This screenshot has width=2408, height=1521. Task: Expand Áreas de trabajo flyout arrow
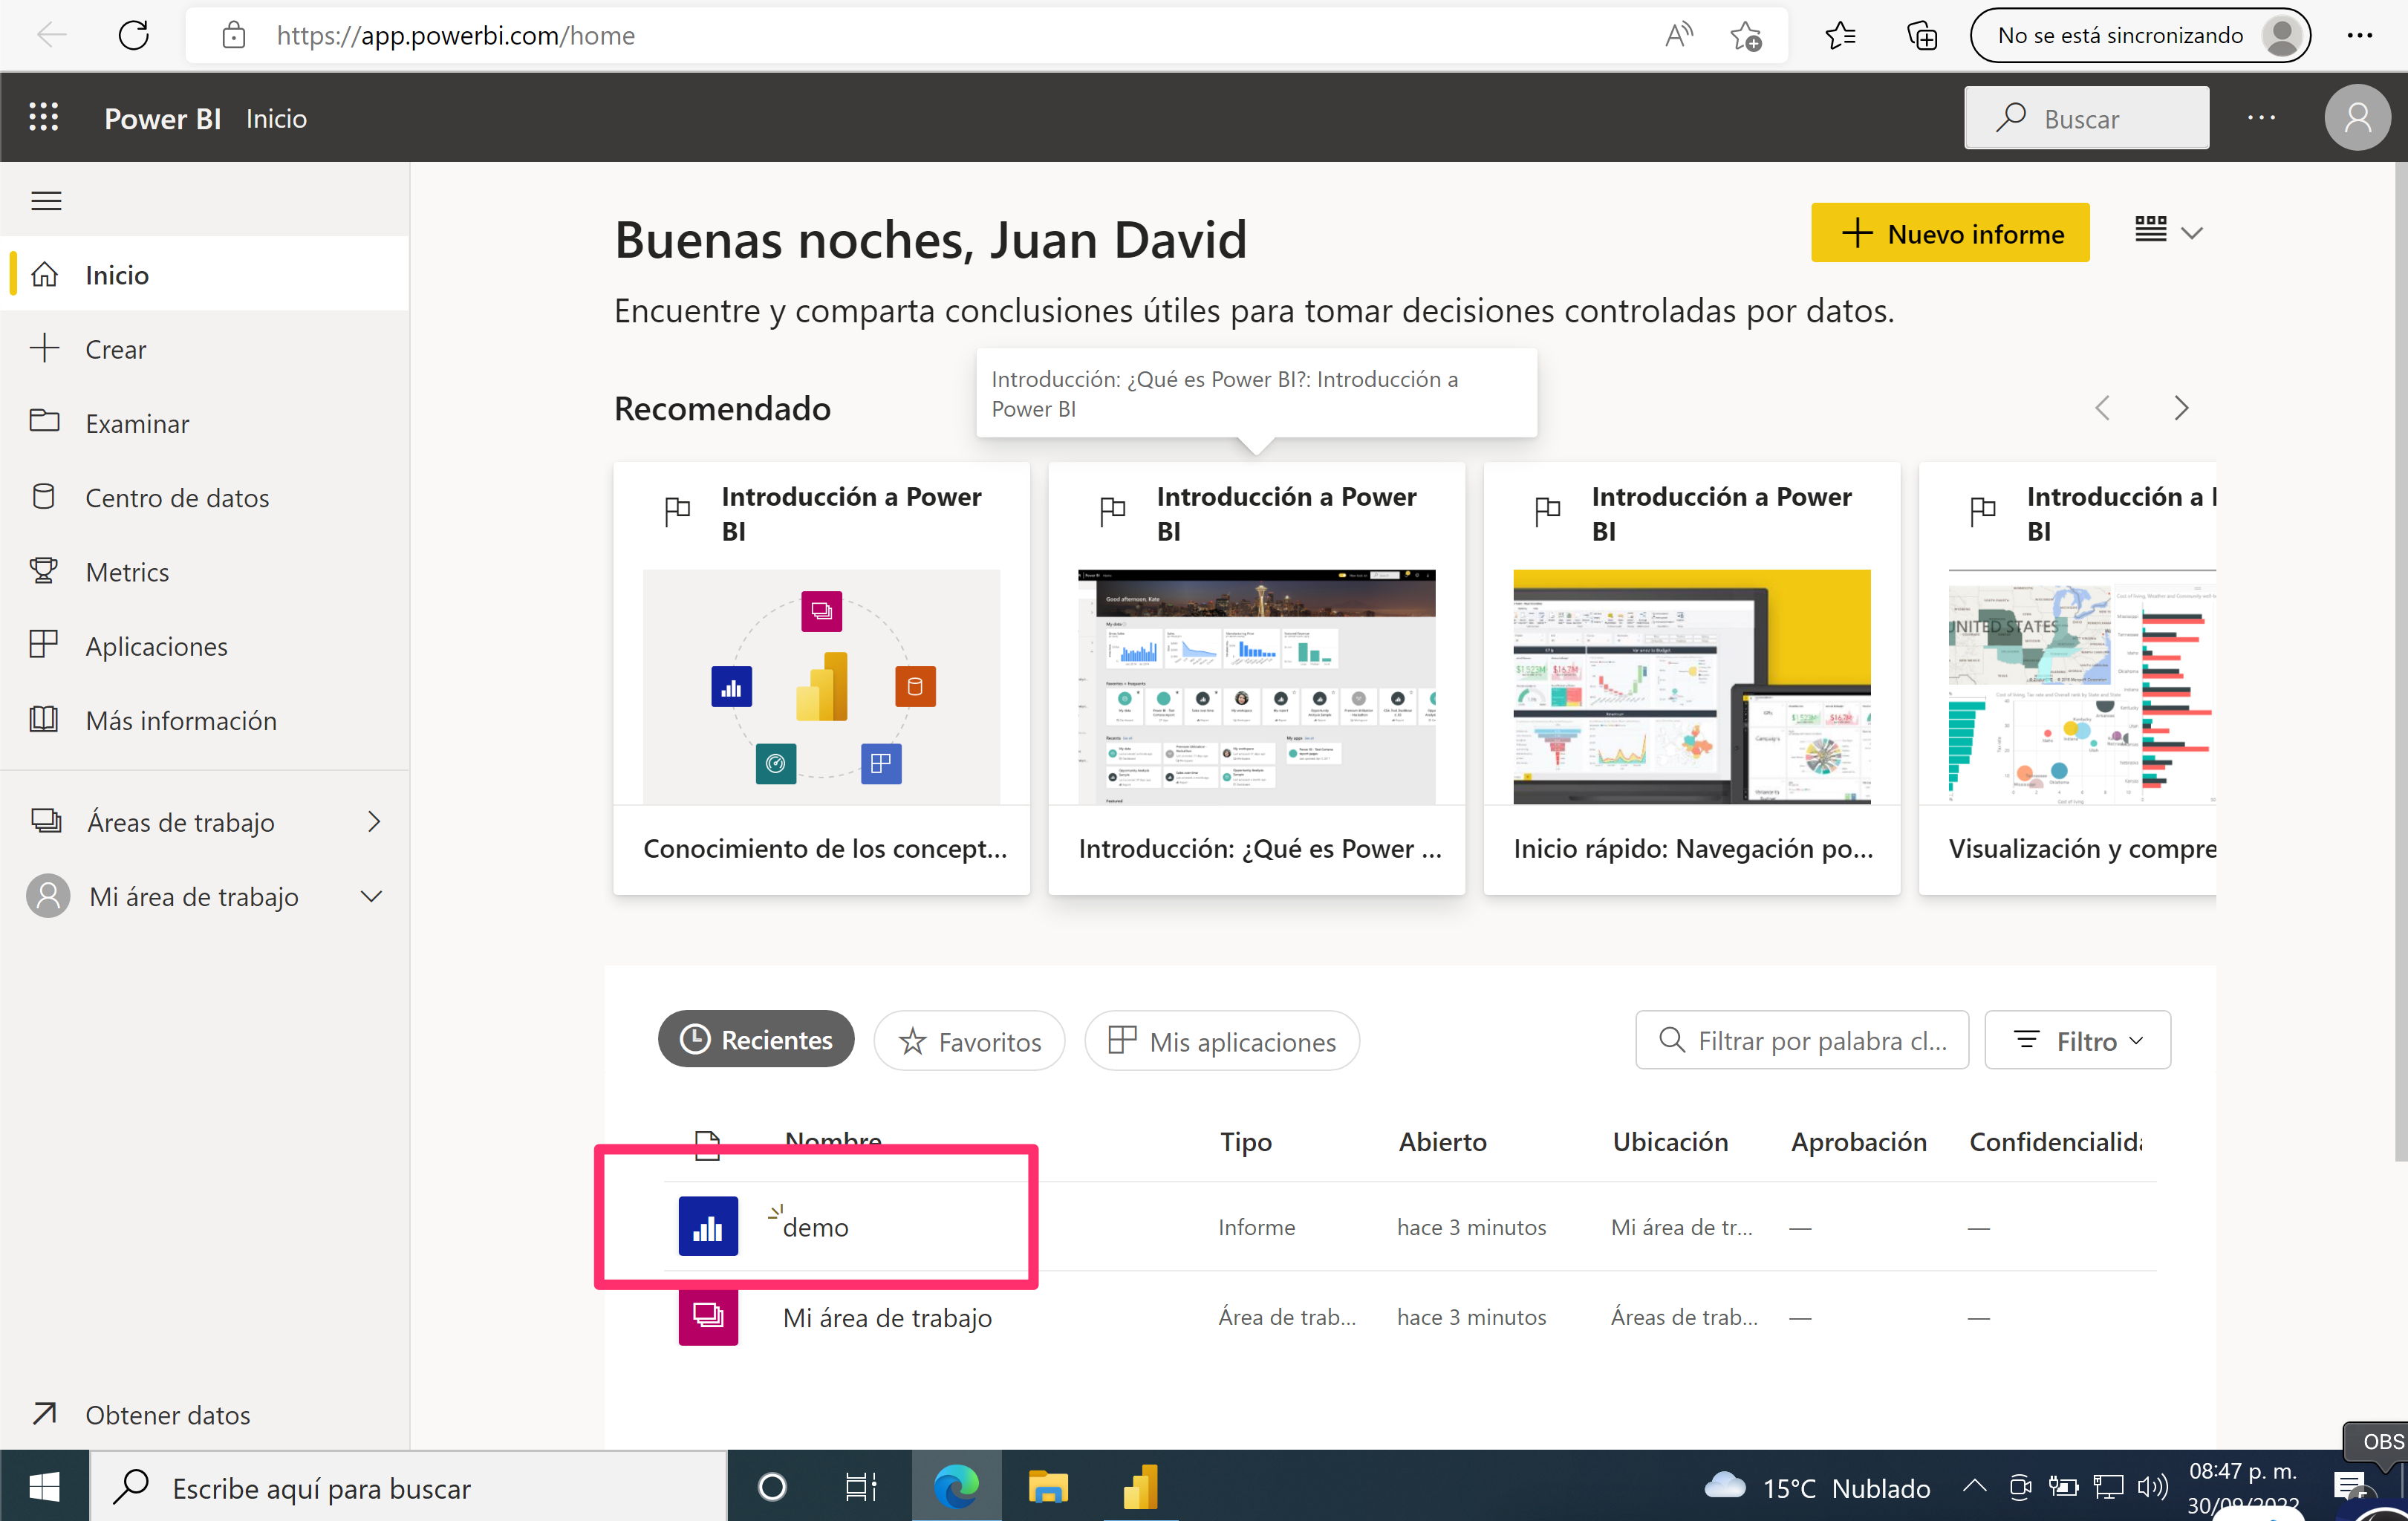[373, 821]
